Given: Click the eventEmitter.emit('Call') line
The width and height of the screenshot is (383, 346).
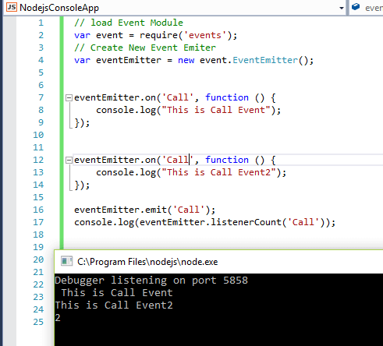Looking at the screenshot, I should click(x=145, y=210).
